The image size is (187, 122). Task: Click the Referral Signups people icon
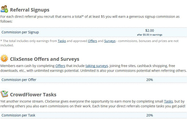pyautogui.click(x=4, y=9)
